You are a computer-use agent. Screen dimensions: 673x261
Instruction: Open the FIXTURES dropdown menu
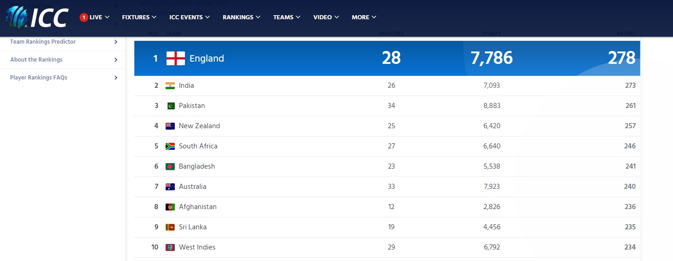(x=139, y=17)
